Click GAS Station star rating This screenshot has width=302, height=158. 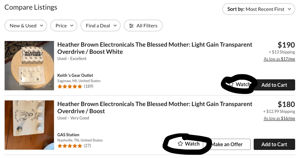pos(70,146)
